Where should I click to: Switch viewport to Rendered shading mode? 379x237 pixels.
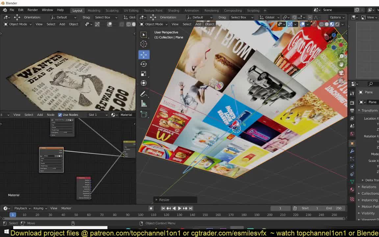pos(337,24)
